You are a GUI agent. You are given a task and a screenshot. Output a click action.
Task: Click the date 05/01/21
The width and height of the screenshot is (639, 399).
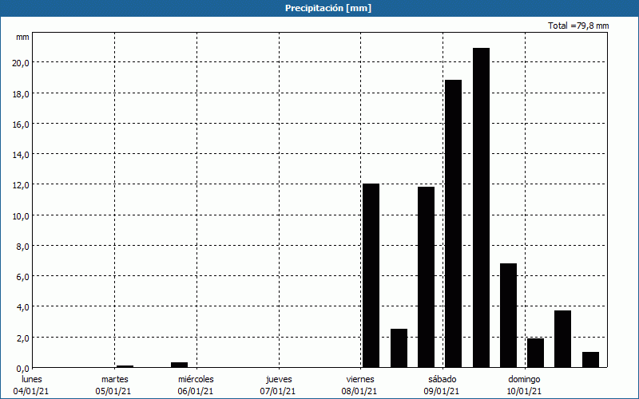pyautogui.click(x=113, y=391)
